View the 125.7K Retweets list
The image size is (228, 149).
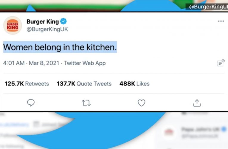[27, 84]
